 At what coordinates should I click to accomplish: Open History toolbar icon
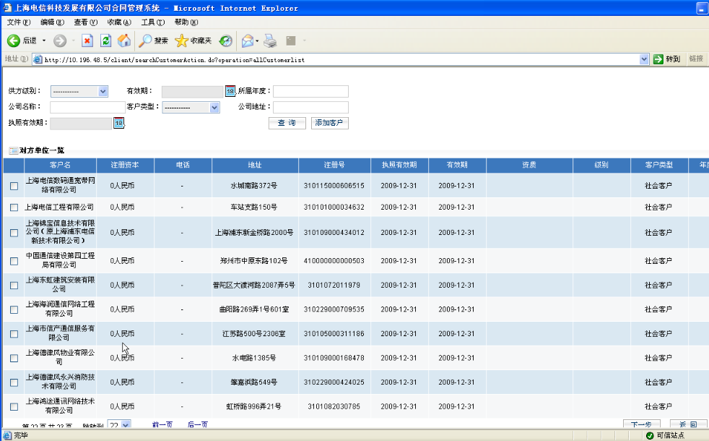coord(226,40)
